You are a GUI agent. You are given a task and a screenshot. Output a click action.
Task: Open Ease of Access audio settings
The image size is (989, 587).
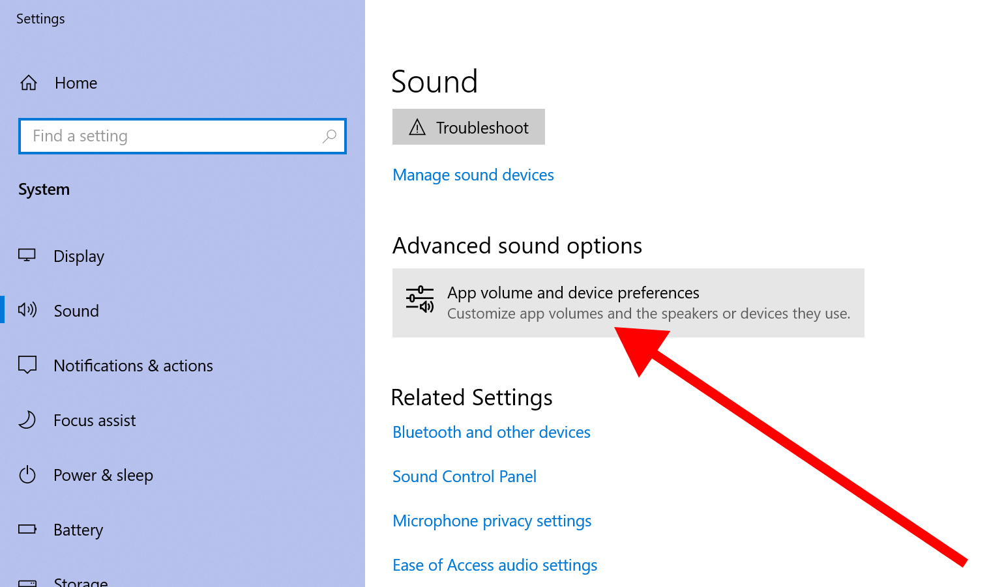[494, 566]
